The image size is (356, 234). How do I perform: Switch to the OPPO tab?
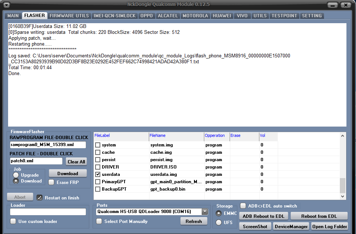(147, 16)
